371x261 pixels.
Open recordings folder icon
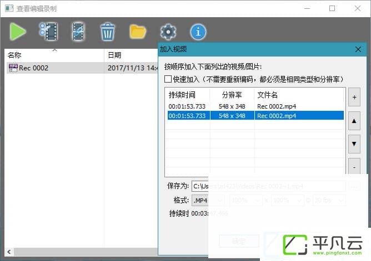coord(138,32)
